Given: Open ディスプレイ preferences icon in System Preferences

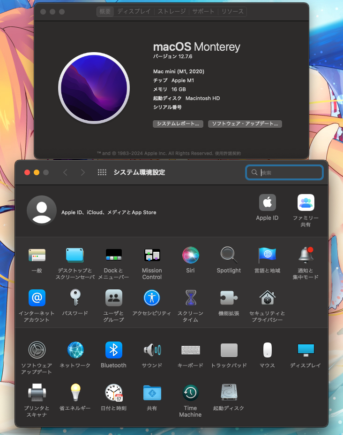Looking at the screenshot, I should pyautogui.click(x=306, y=350).
